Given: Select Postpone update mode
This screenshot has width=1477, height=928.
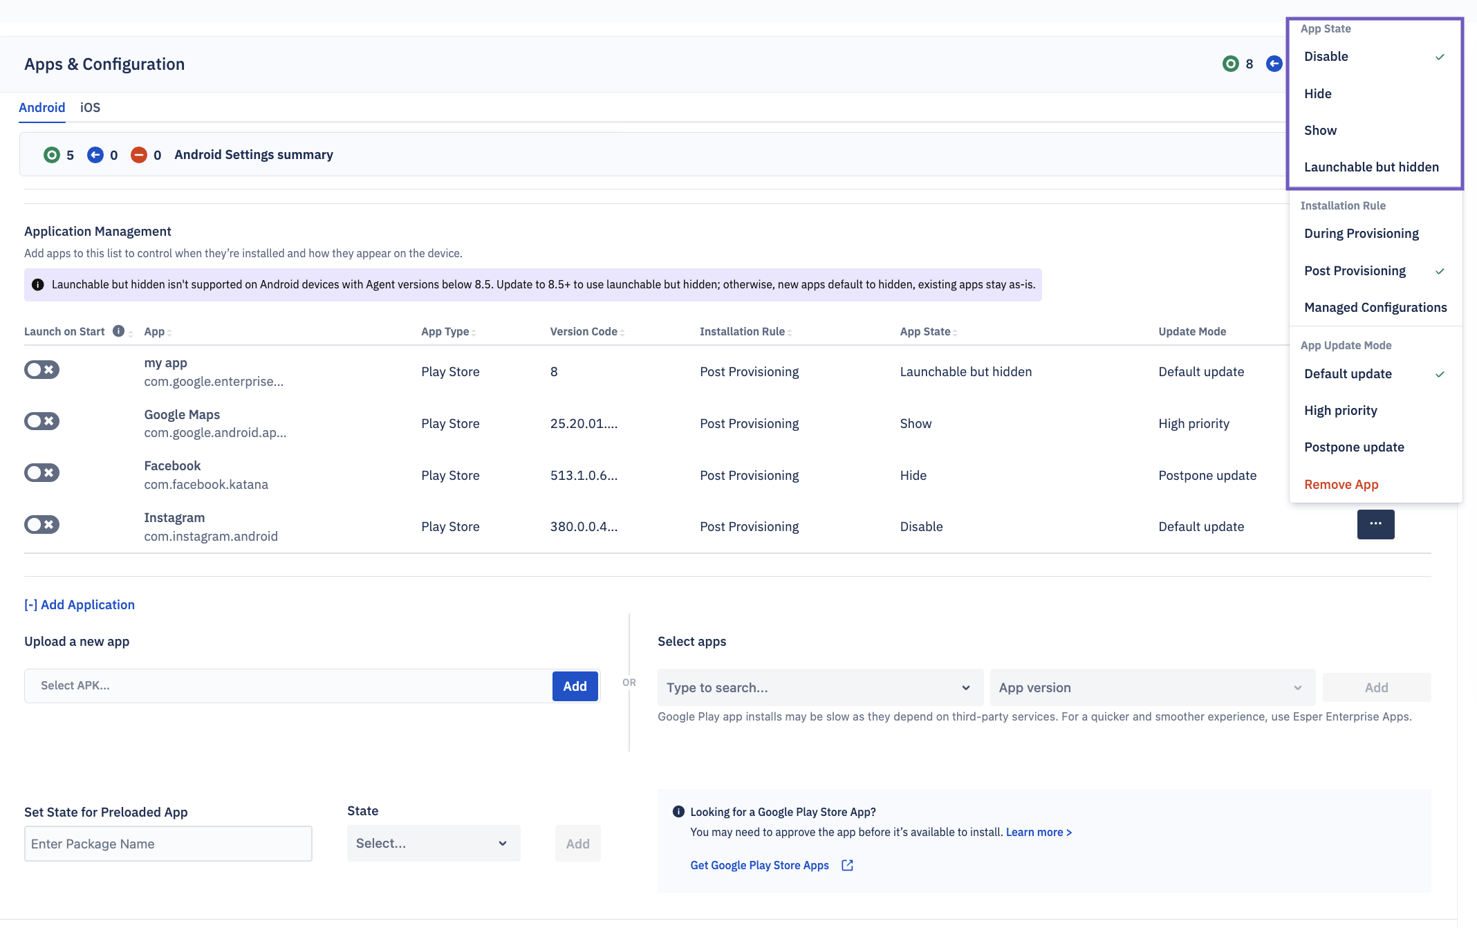Looking at the screenshot, I should (1375, 447).
